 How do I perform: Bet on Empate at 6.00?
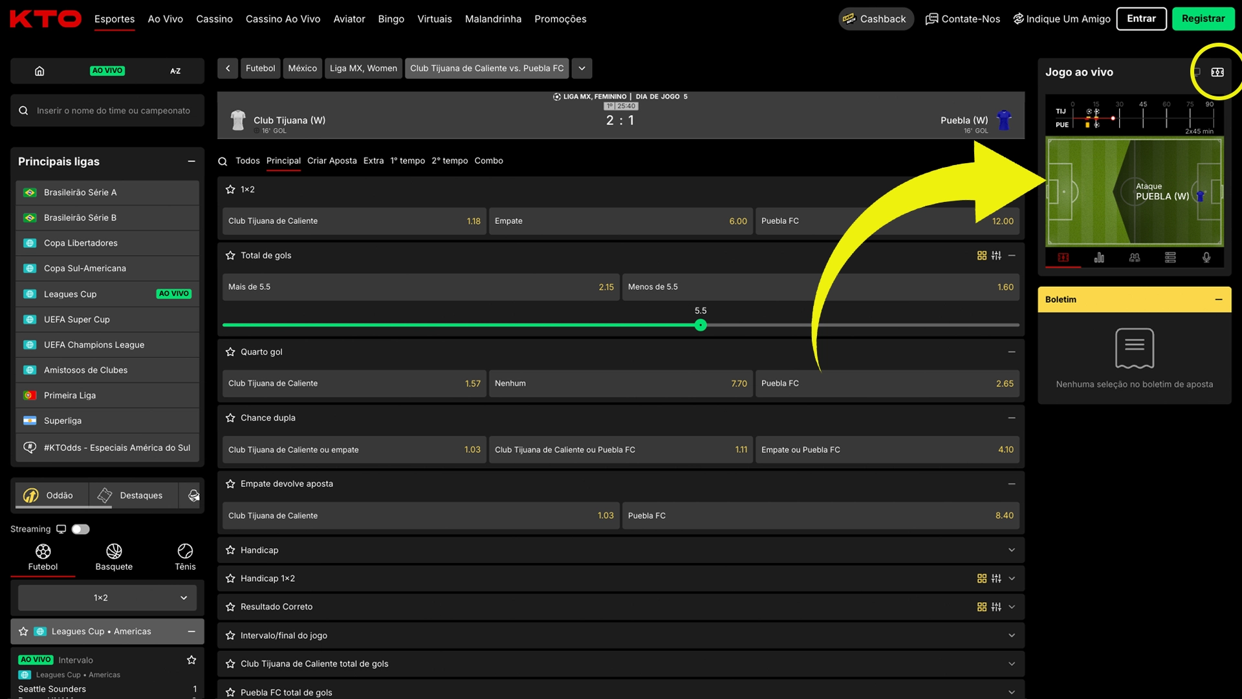(x=620, y=221)
